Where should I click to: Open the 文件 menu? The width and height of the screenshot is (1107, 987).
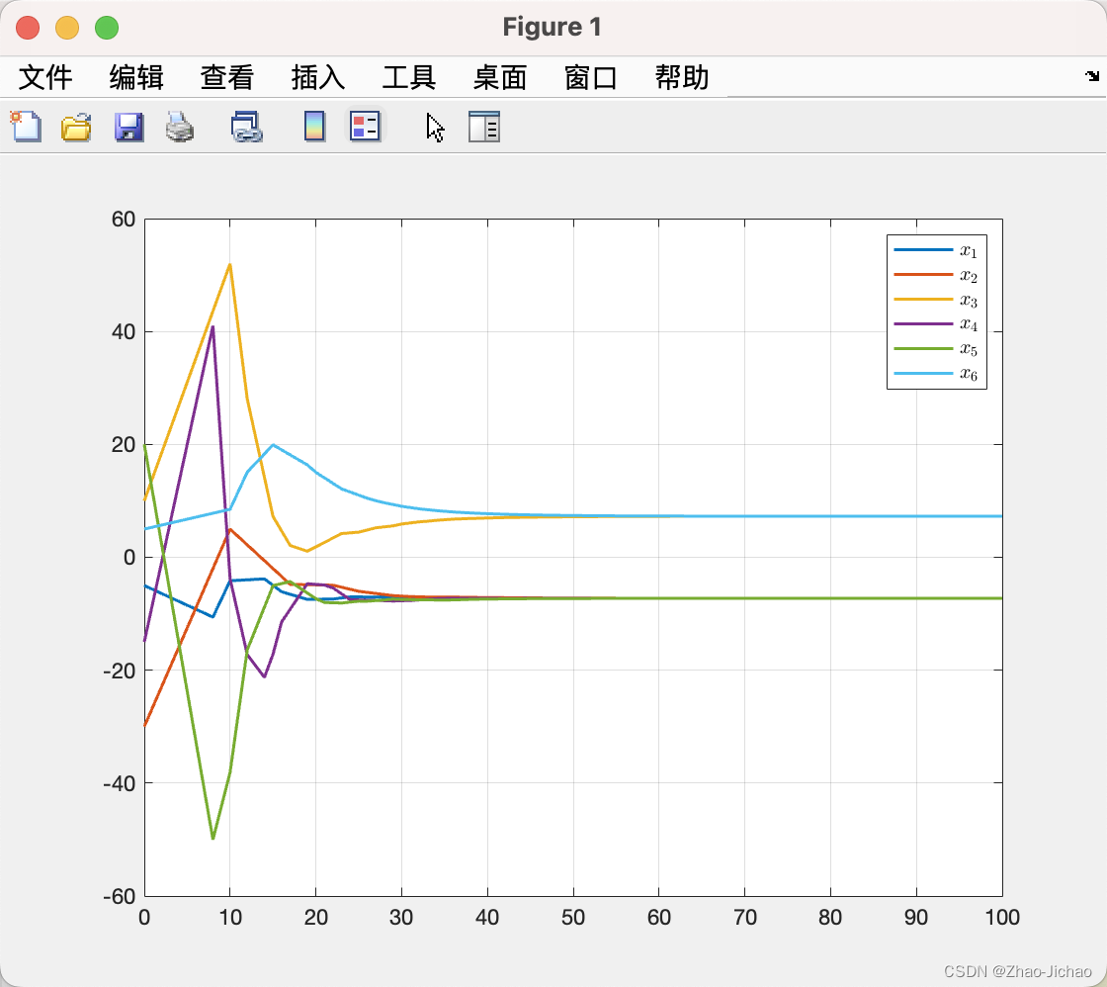tap(45, 77)
